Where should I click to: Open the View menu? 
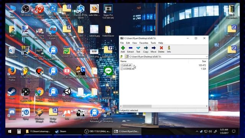pyautogui.click(x=134, y=43)
